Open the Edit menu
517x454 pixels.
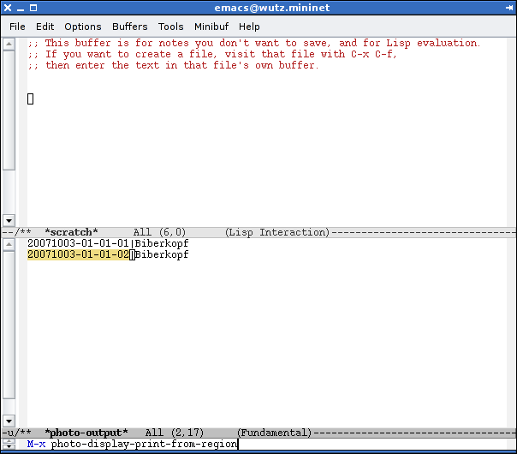click(45, 27)
